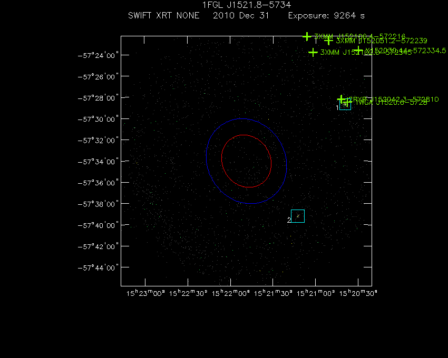The width and height of the screenshot is (448, 358).
Task: Click the declination label -57°30'00"
Action: click(98, 119)
